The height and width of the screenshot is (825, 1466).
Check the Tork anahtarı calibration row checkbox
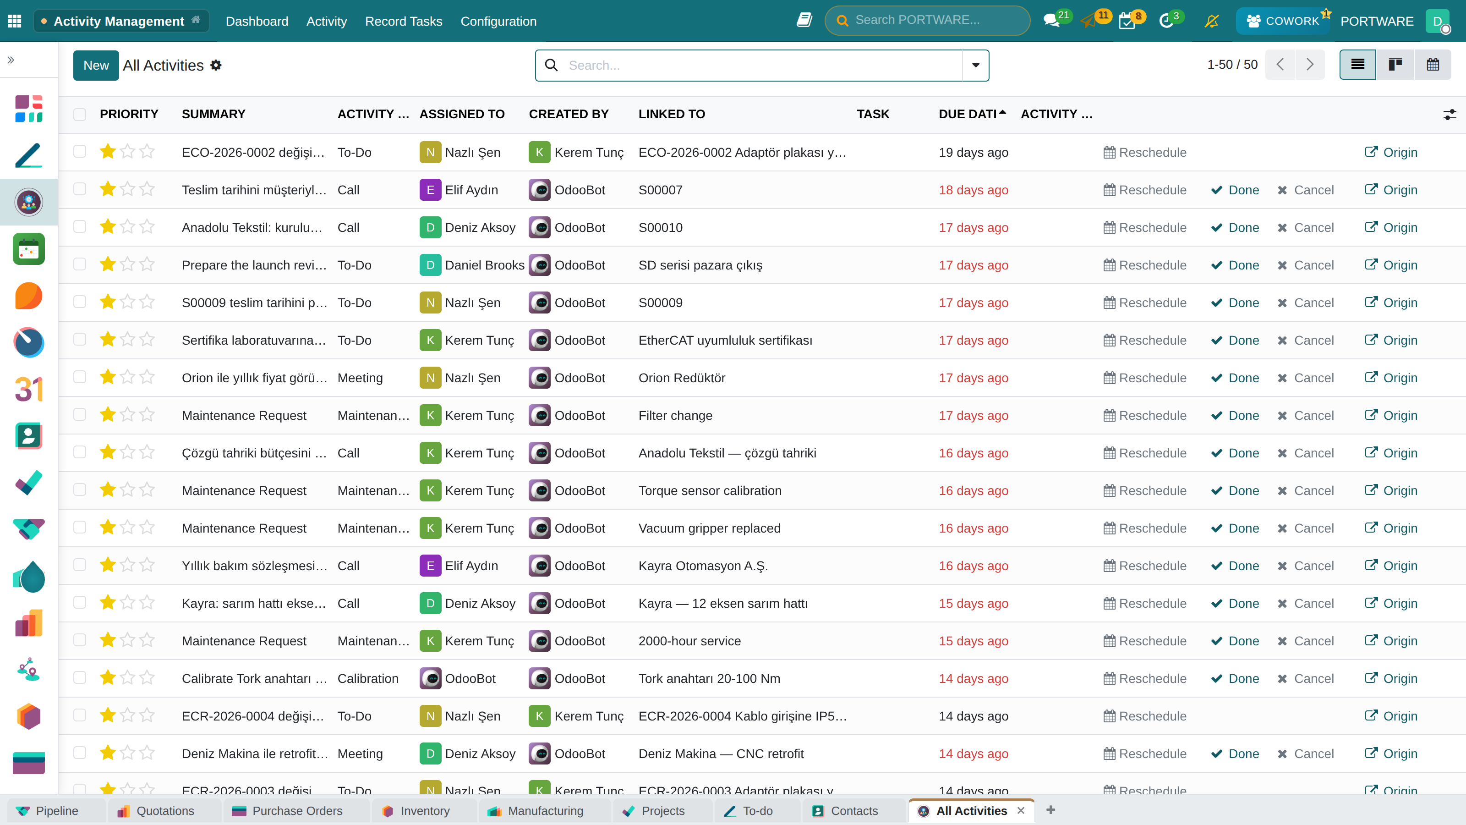80,677
